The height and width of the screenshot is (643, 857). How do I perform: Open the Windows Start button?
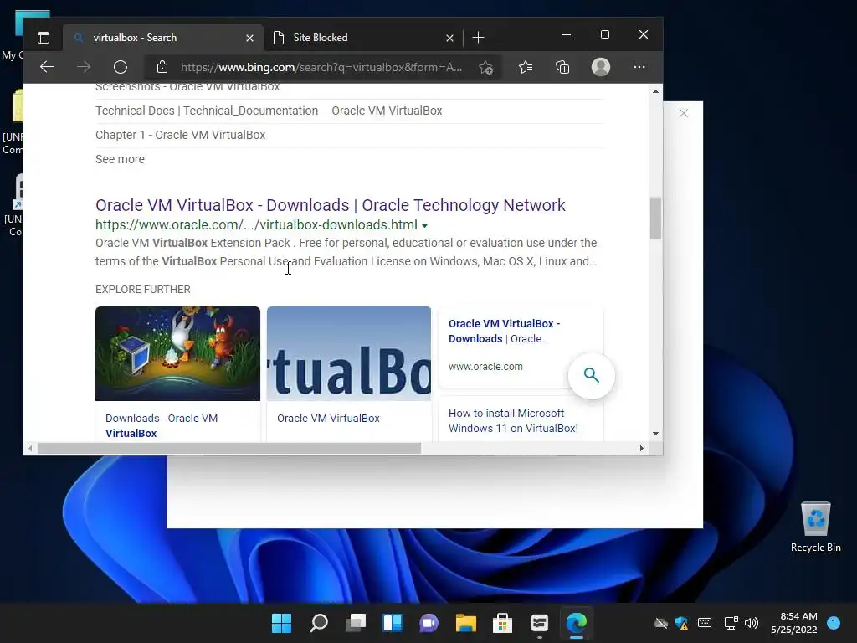[282, 623]
